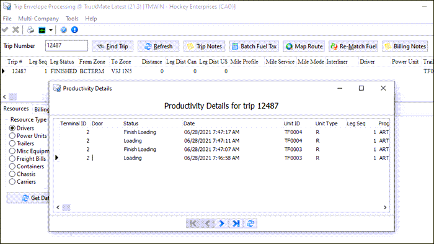Click the Batch Fuel Tax button
Image resolution: width=434 pixels, height=244 pixels.
click(254, 47)
